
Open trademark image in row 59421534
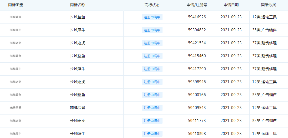click(x=16, y=43)
